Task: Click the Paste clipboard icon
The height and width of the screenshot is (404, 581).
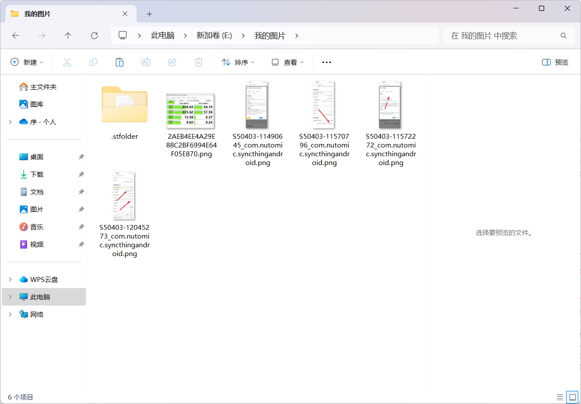Action: pyautogui.click(x=120, y=62)
